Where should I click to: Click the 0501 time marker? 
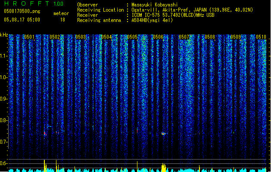point(29,37)
